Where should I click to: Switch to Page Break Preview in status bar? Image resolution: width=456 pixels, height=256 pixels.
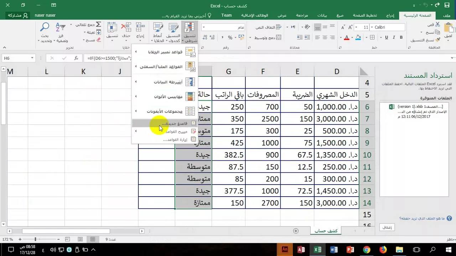click(x=68, y=239)
